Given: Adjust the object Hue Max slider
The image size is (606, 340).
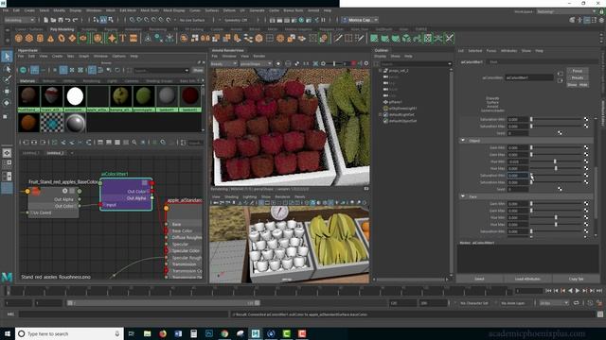Looking at the screenshot, I should pos(557,168).
